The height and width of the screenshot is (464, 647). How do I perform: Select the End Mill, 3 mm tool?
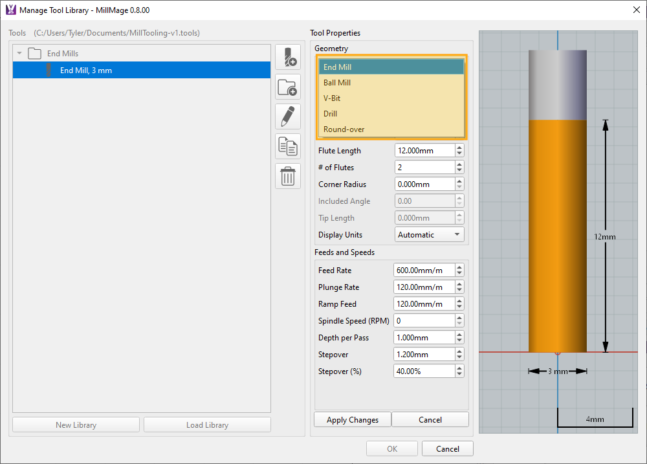(86, 71)
